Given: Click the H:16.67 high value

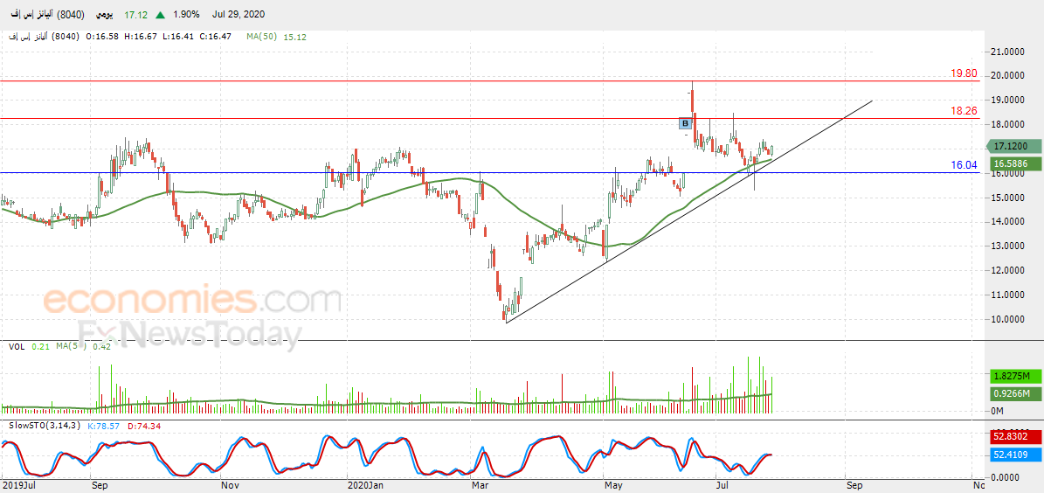Looking at the screenshot, I should pyautogui.click(x=141, y=37).
